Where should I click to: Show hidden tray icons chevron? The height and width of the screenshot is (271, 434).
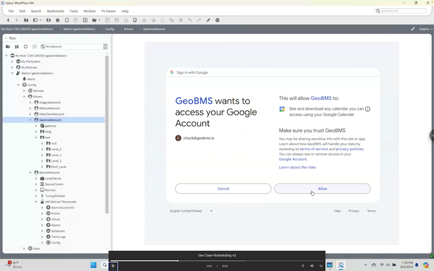365,265
